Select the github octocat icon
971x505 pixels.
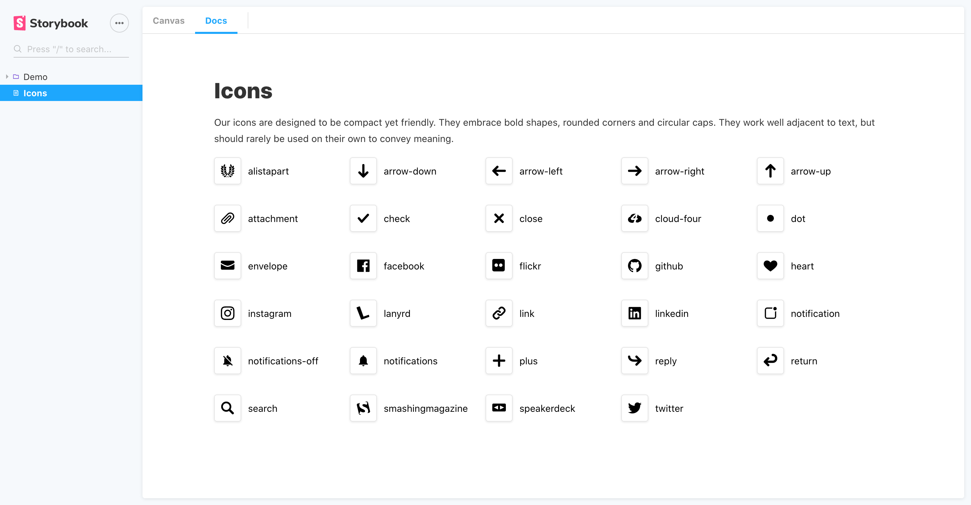pyautogui.click(x=634, y=266)
